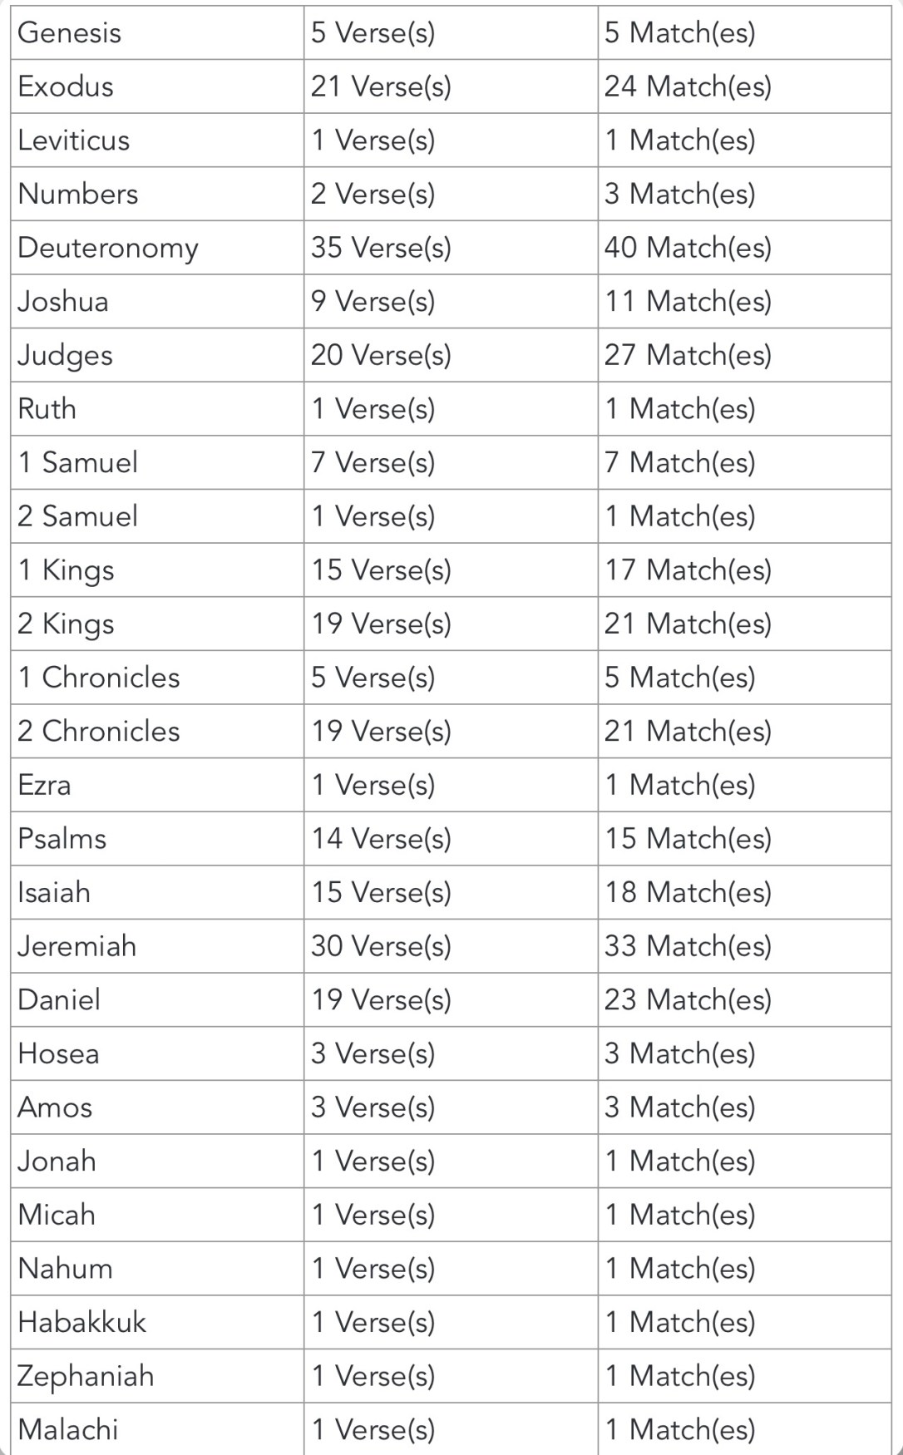Click the Leviticus book name
This screenshot has height=1455, width=903.
point(74,141)
